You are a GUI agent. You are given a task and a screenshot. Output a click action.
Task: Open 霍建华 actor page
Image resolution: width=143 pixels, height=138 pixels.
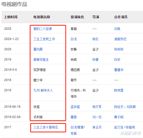[119, 70]
